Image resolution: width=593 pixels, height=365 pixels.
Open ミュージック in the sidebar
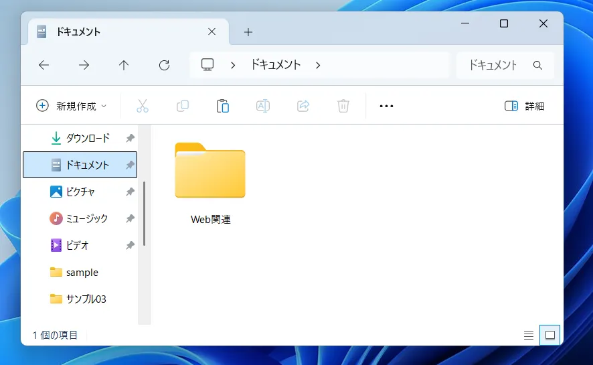[80, 218]
